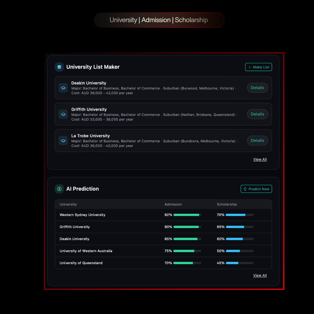Click the 92% admission value
314x314 pixels.
pyautogui.click(x=168, y=215)
